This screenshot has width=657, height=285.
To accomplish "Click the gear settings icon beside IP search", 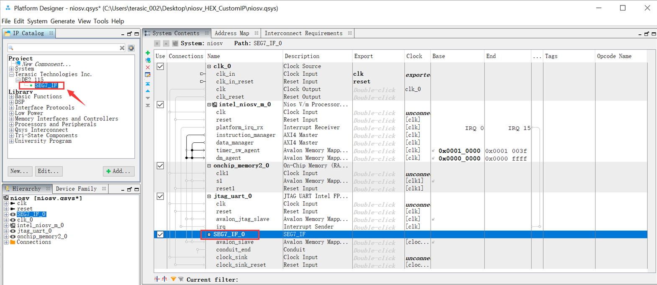I will click(131, 48).
